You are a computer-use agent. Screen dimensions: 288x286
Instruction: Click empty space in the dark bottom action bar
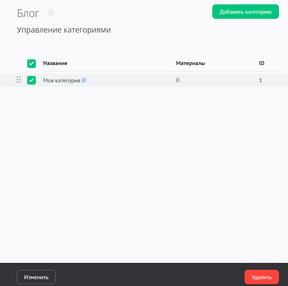tap(149, 277)
